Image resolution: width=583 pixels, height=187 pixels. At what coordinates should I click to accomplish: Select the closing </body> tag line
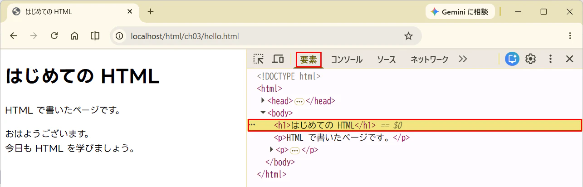(280, 162)
